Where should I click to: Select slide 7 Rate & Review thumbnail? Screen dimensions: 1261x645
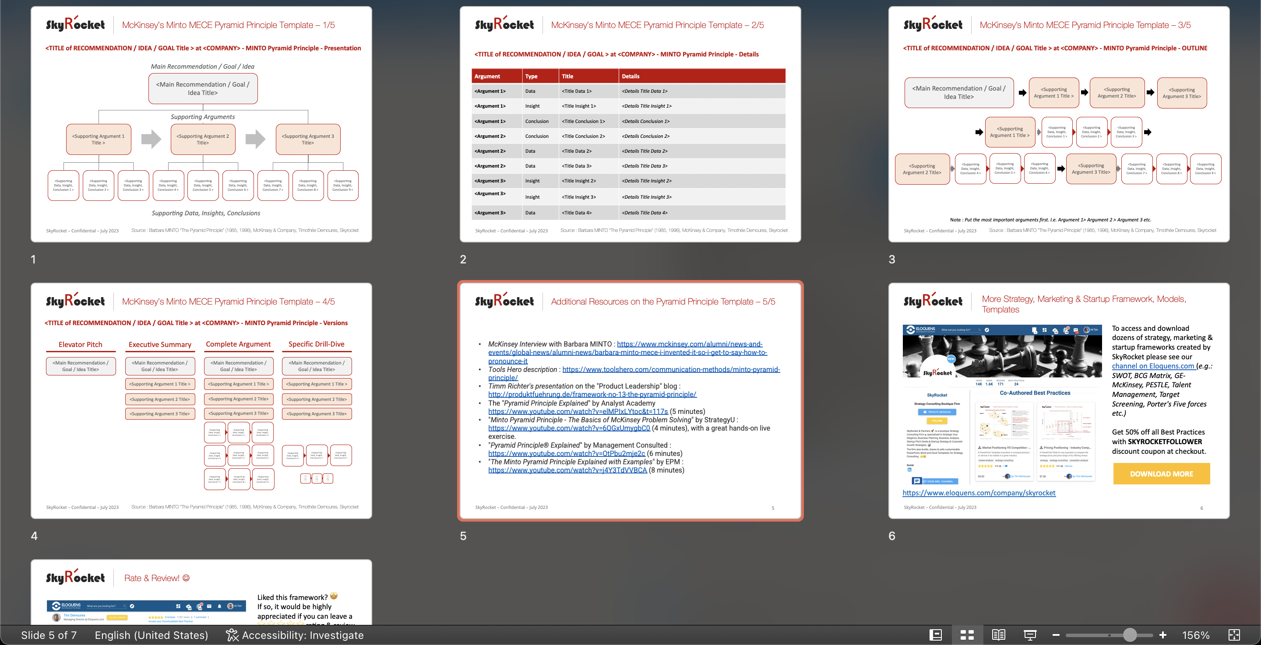click(x=201, y=592)
